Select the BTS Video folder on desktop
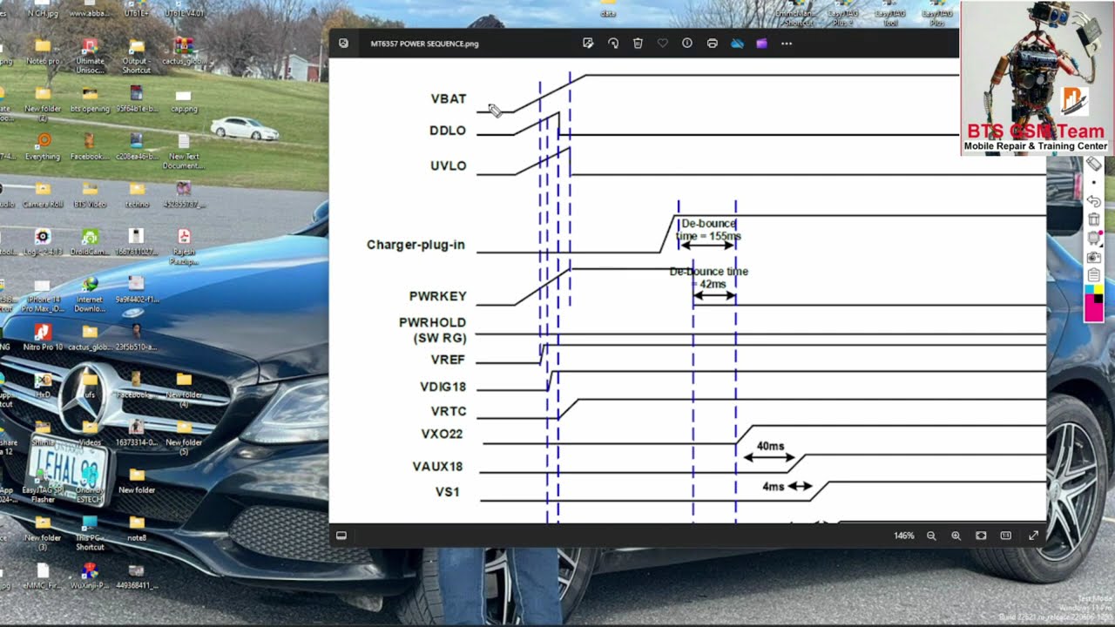The image size is (1115, 627). [90, 193]
